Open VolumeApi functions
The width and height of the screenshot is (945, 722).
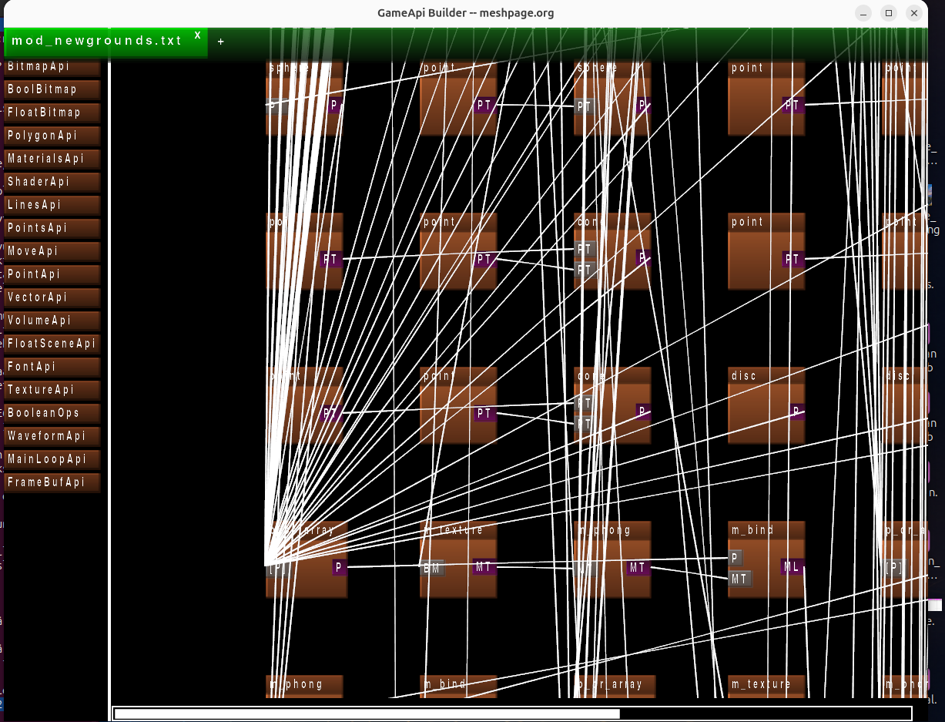52,321
